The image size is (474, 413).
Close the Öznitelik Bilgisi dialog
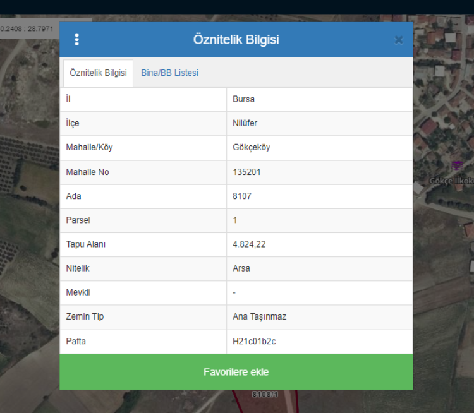pyautogui.click(x=399, y=40)
